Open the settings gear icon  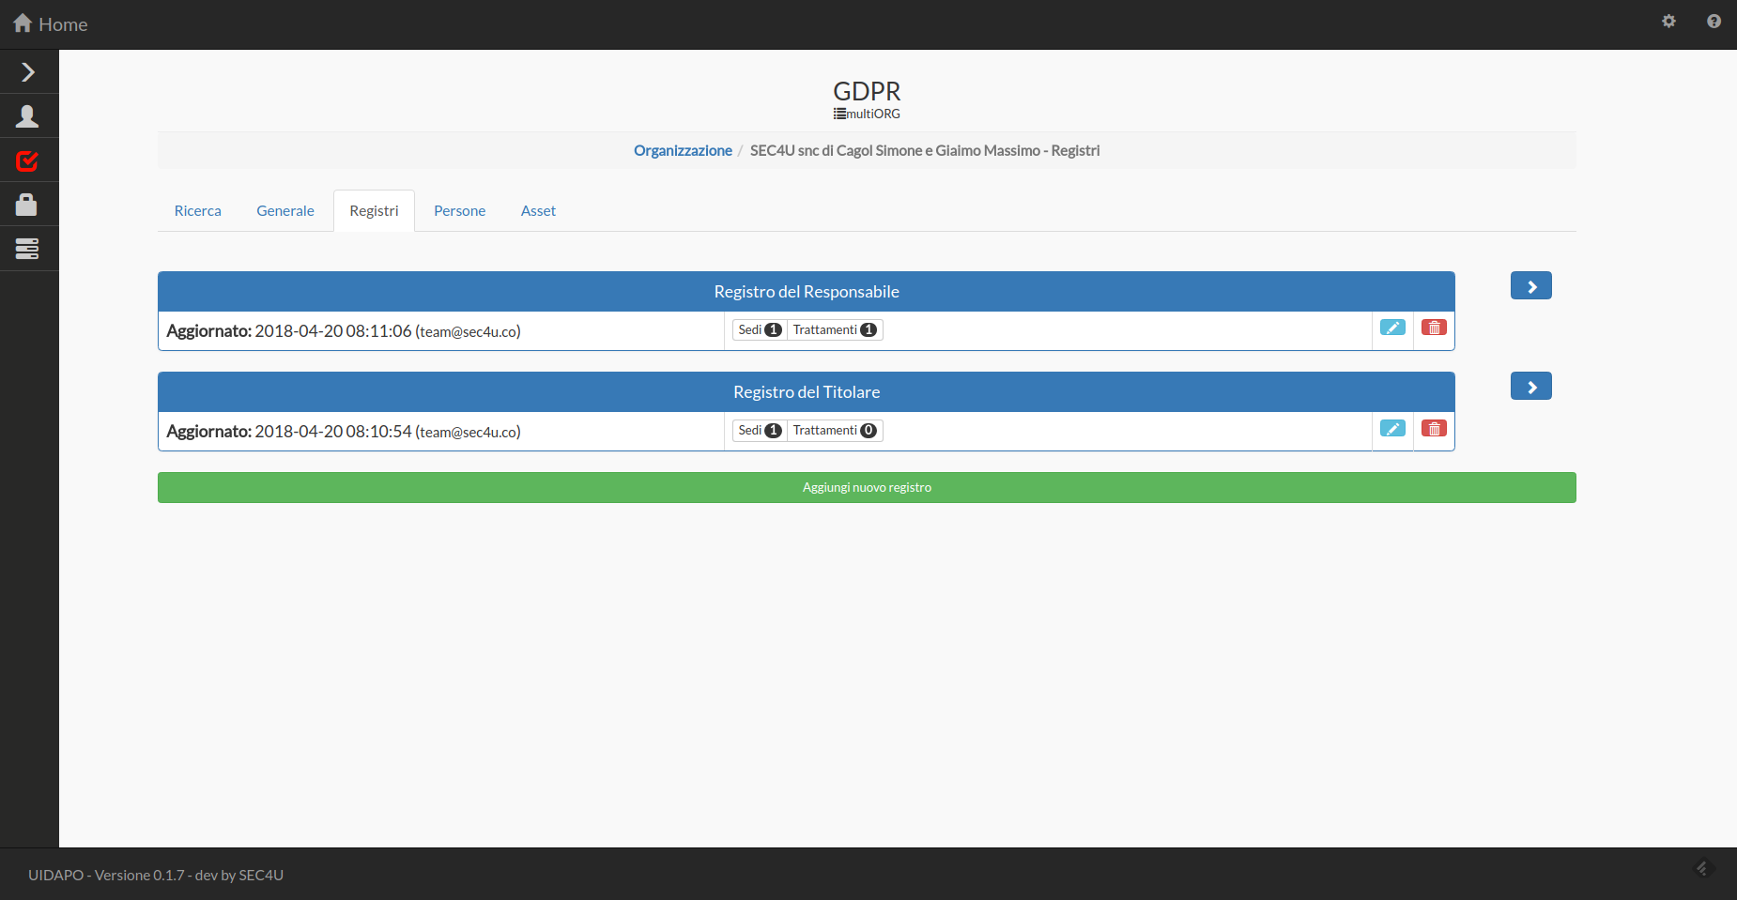(1668, 21)
